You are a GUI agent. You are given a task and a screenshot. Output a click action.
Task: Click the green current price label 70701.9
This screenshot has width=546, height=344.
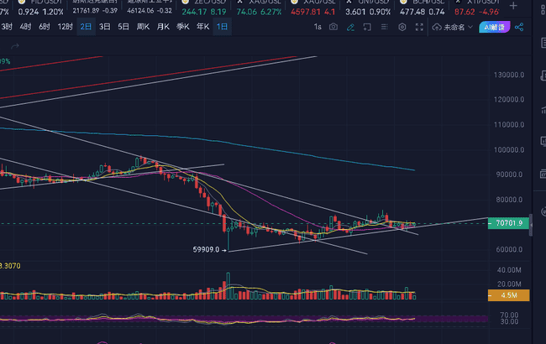pos(510,224)
